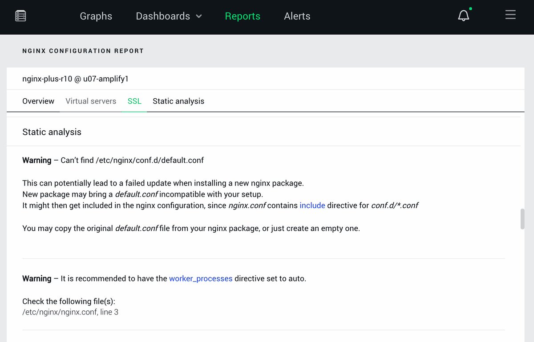Click the Static analysis section heading

pyautogui.click(x=52, y=132)
